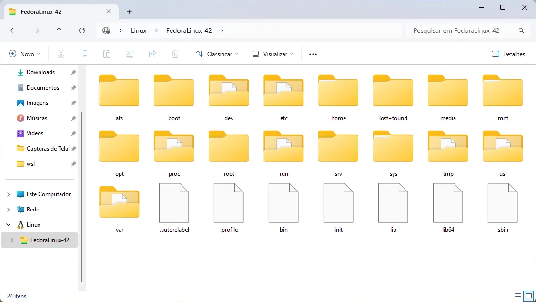This screenshot has height=302, width=536.
Task: Select the dev folder
Action: (x=229, y=98)
